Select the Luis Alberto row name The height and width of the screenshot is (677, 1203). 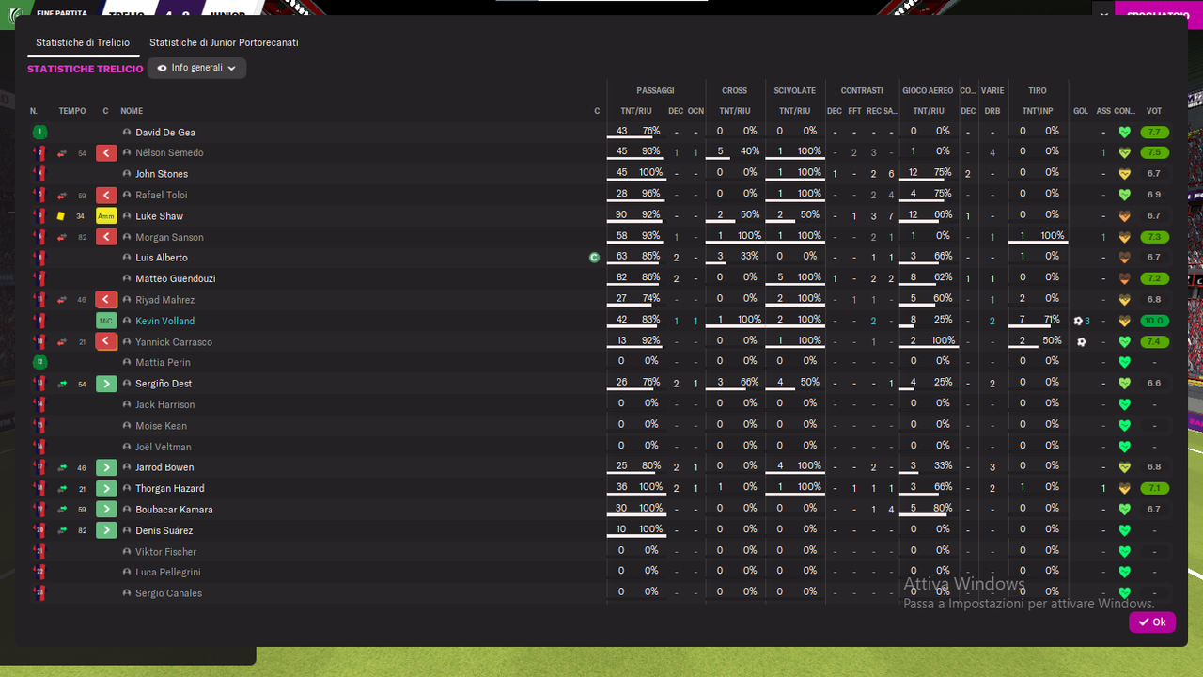[162, 258]
